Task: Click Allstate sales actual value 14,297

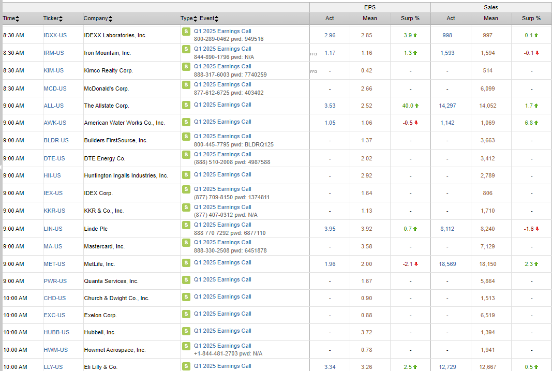Action: coord(447,106)
